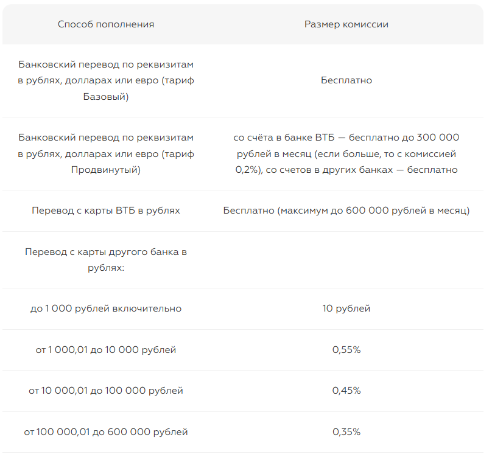This screenshot has height=457, width=492.
Task: Click the 'Бесплатно' fee for the Базовый tariff
Action: click(x=346, y=80)
